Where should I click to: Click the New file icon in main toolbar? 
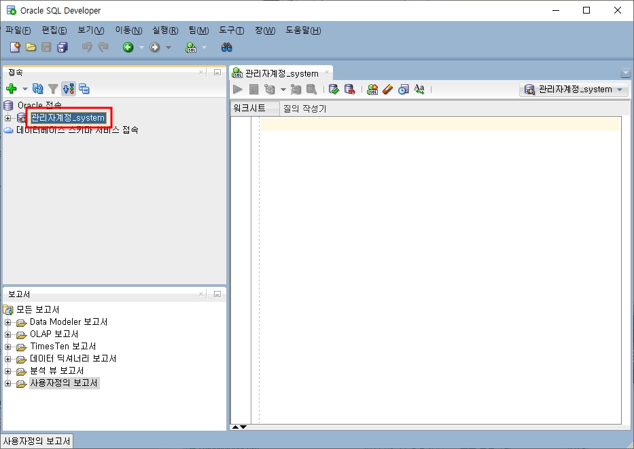[15, 47]
